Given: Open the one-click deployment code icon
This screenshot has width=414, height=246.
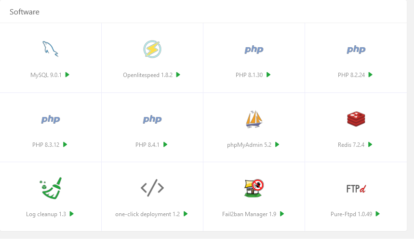Looking at the screenshot, I should click(x=152, y=188).
